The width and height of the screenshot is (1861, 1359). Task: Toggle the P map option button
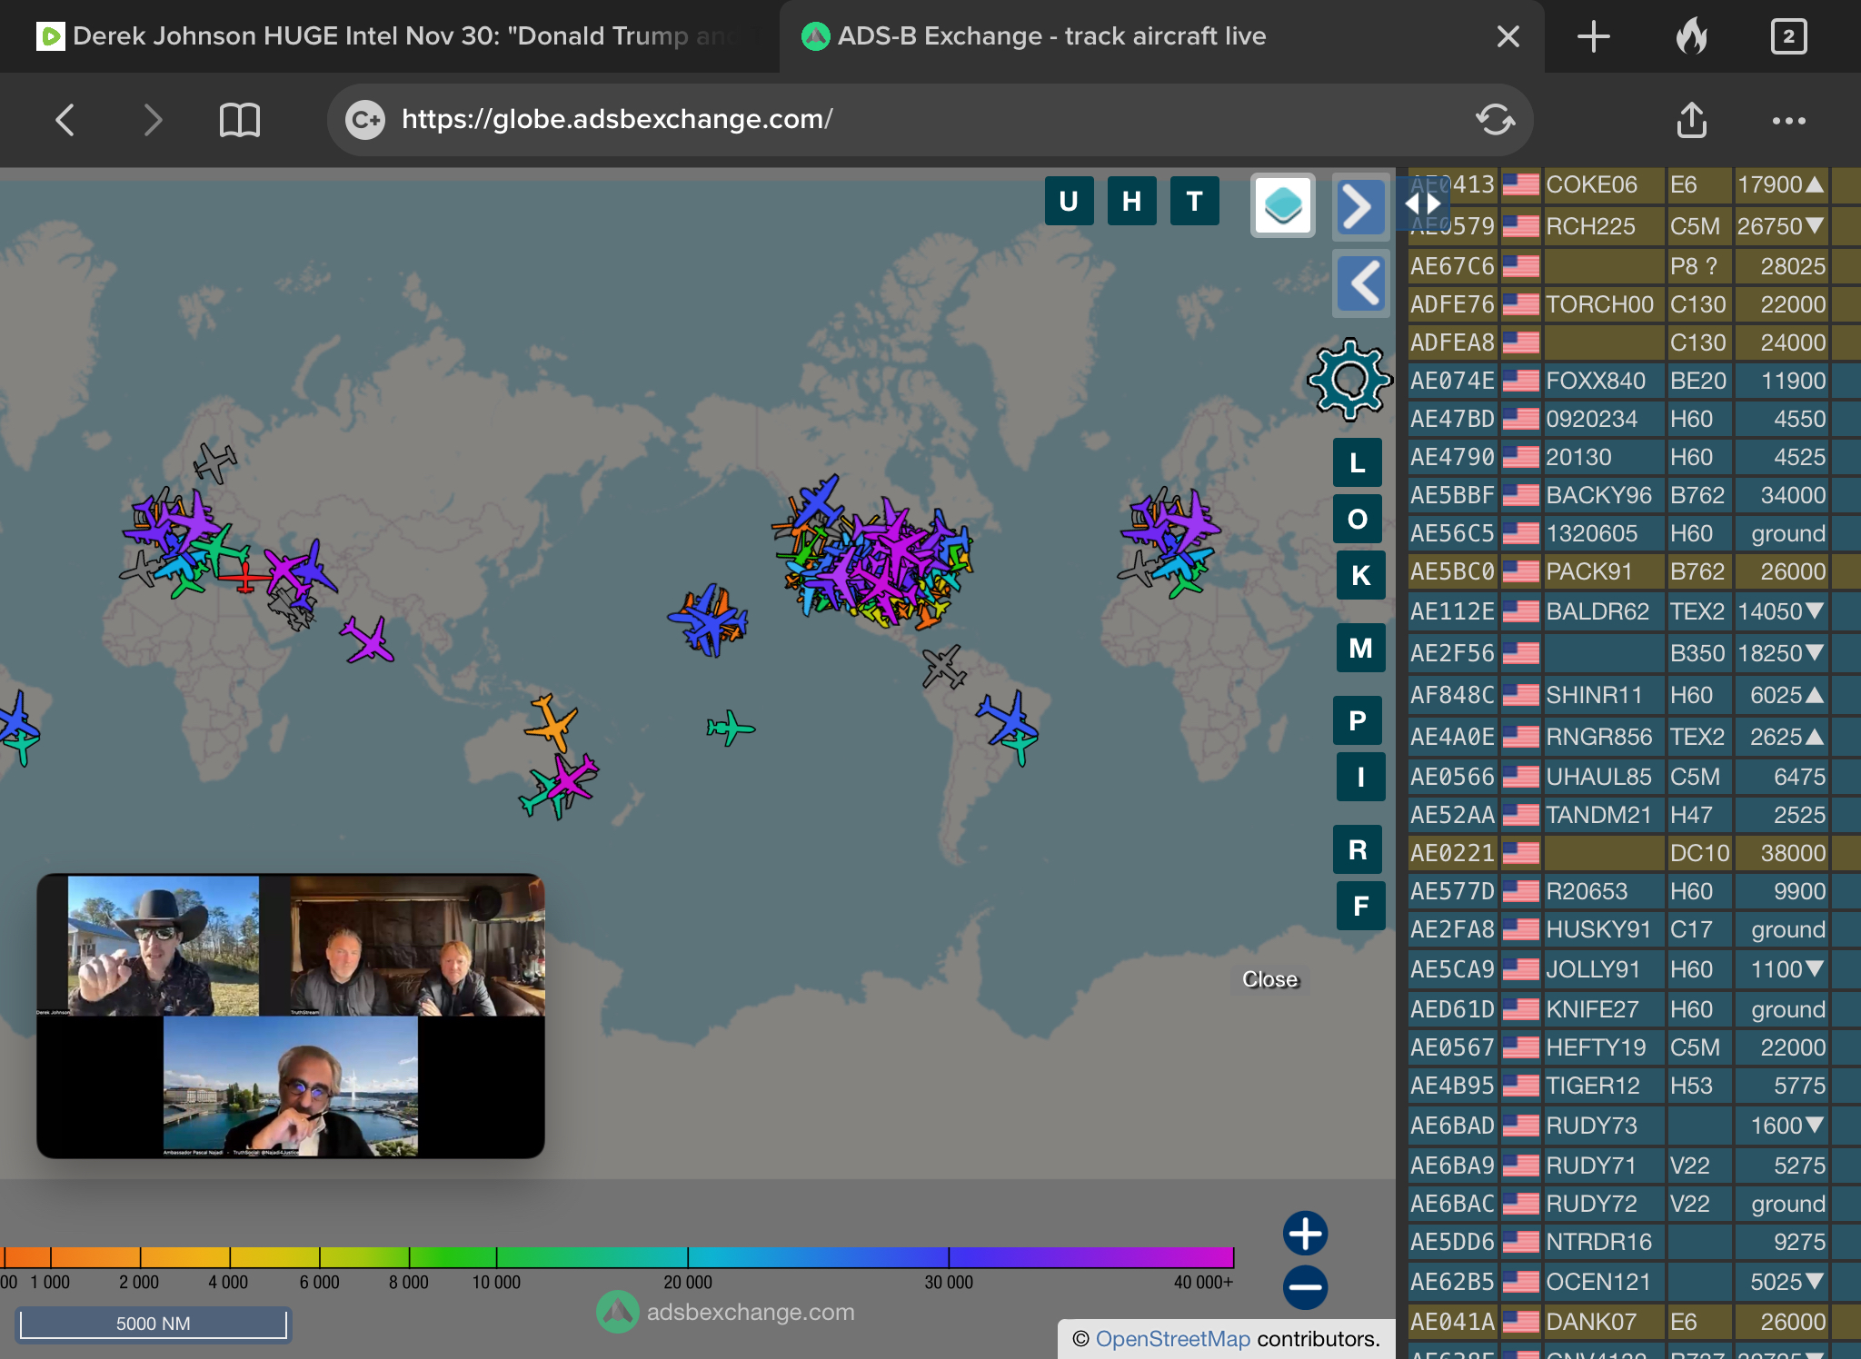[x=1358, y=720]
